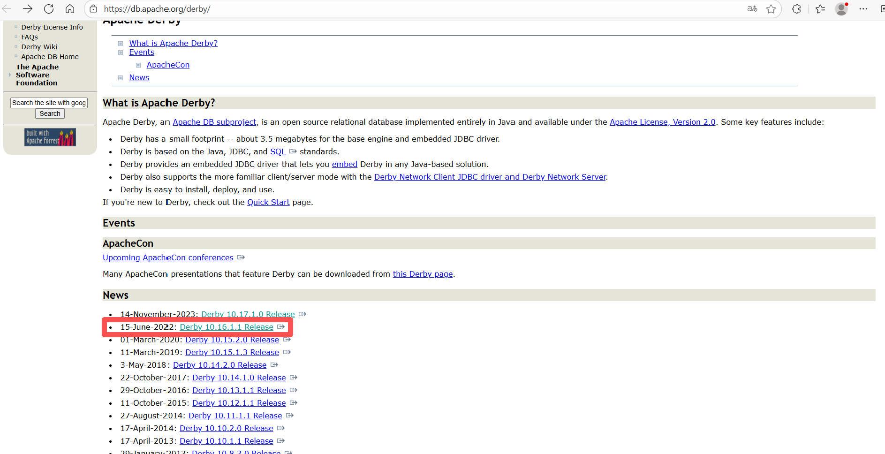This screenshot has width=885, height=454.
Task: Click the site search input field
Action: point(49,103)
